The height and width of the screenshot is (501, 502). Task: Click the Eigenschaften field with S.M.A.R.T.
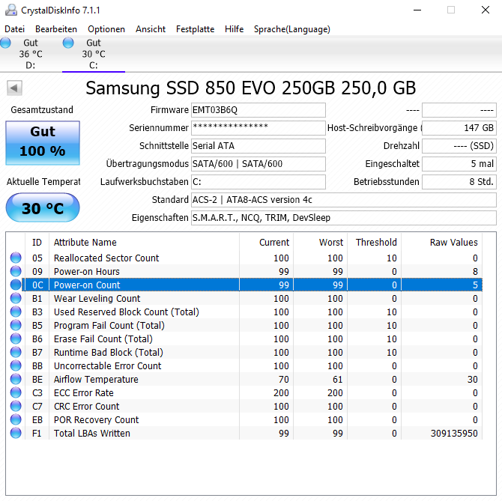pos(344,217)
